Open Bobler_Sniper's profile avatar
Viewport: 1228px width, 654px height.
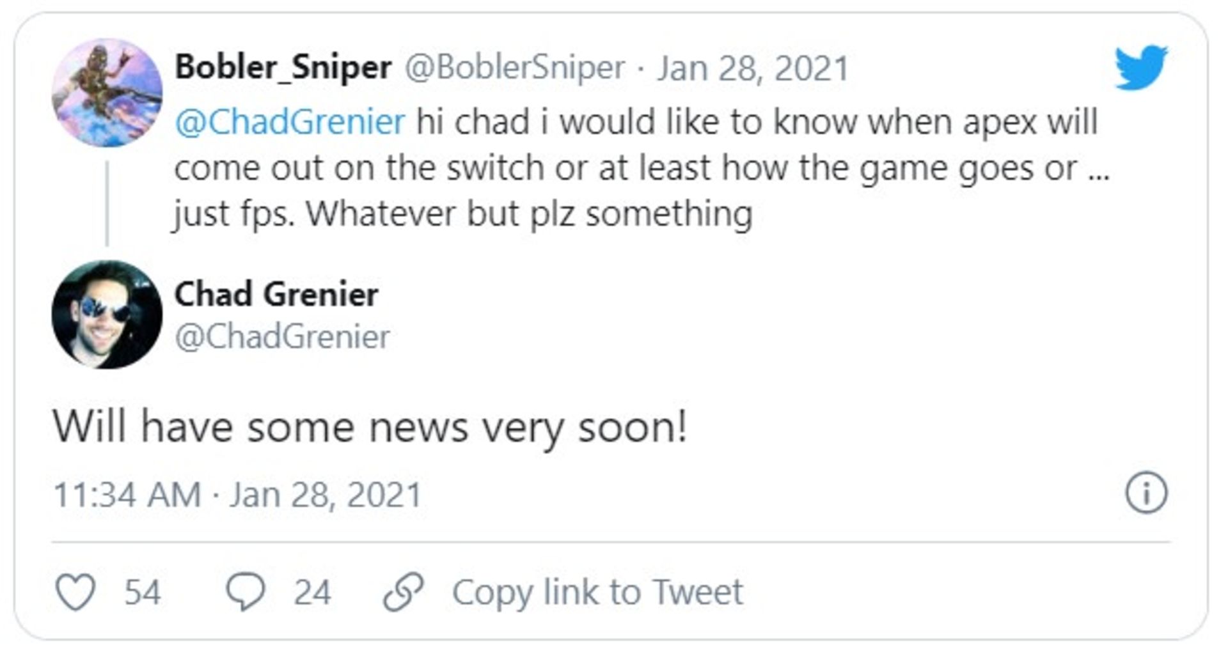[107, 93]
